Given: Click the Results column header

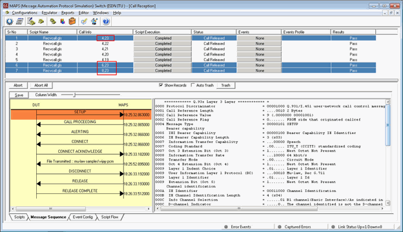Looking at the screenshot, I should pos(353,32).
